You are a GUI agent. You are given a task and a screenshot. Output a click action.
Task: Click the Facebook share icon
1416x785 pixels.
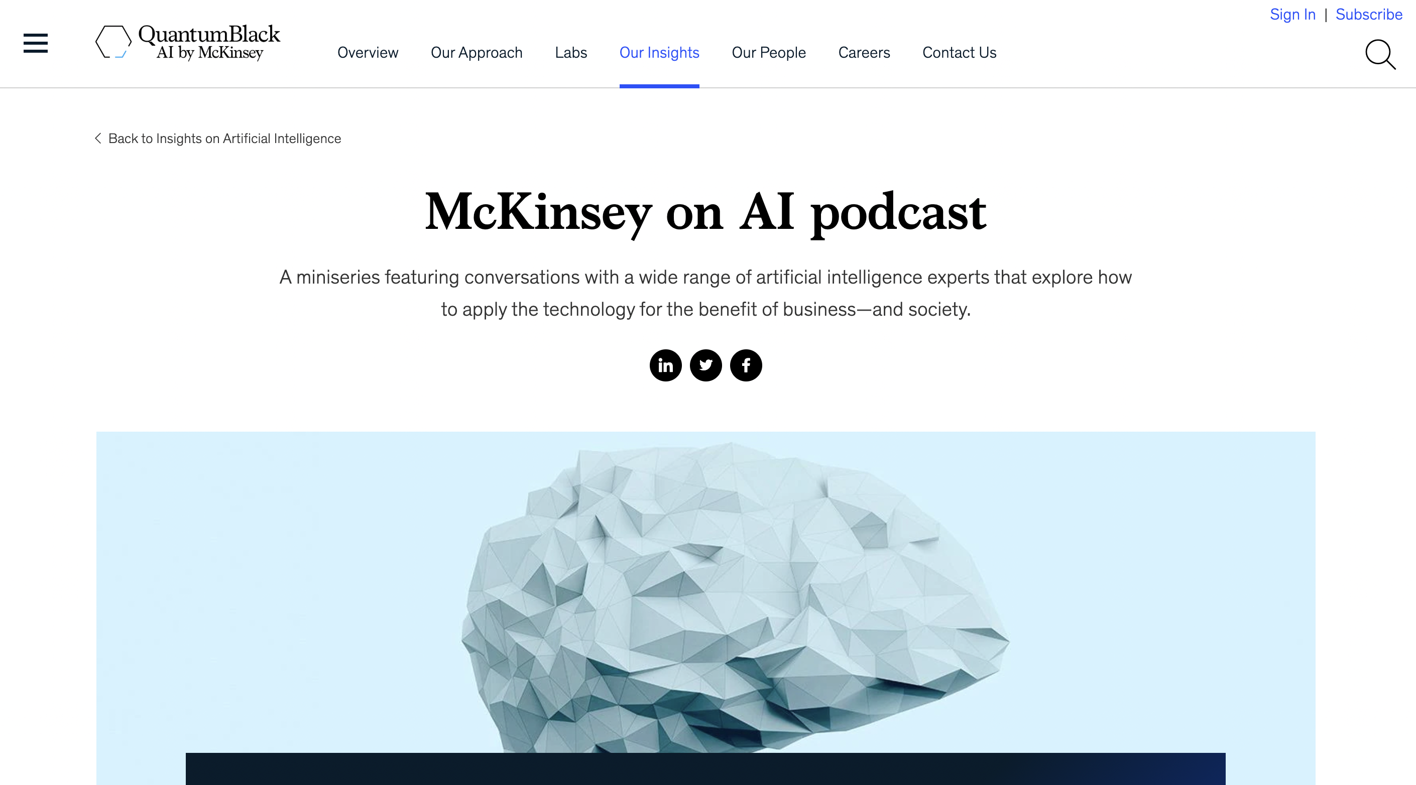746,364
